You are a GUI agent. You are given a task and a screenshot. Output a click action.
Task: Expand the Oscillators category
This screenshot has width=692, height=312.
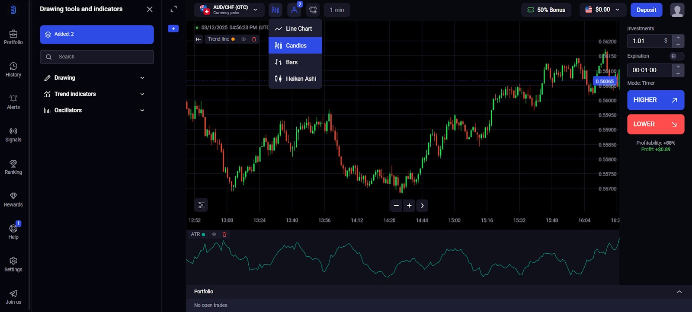(94, 110)
